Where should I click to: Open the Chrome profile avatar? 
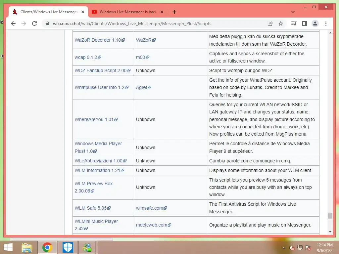click(315, 23)
